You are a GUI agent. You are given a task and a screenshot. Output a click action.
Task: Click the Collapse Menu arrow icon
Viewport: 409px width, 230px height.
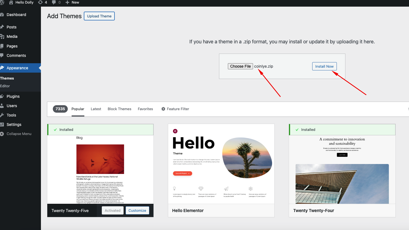coord(2,134)
